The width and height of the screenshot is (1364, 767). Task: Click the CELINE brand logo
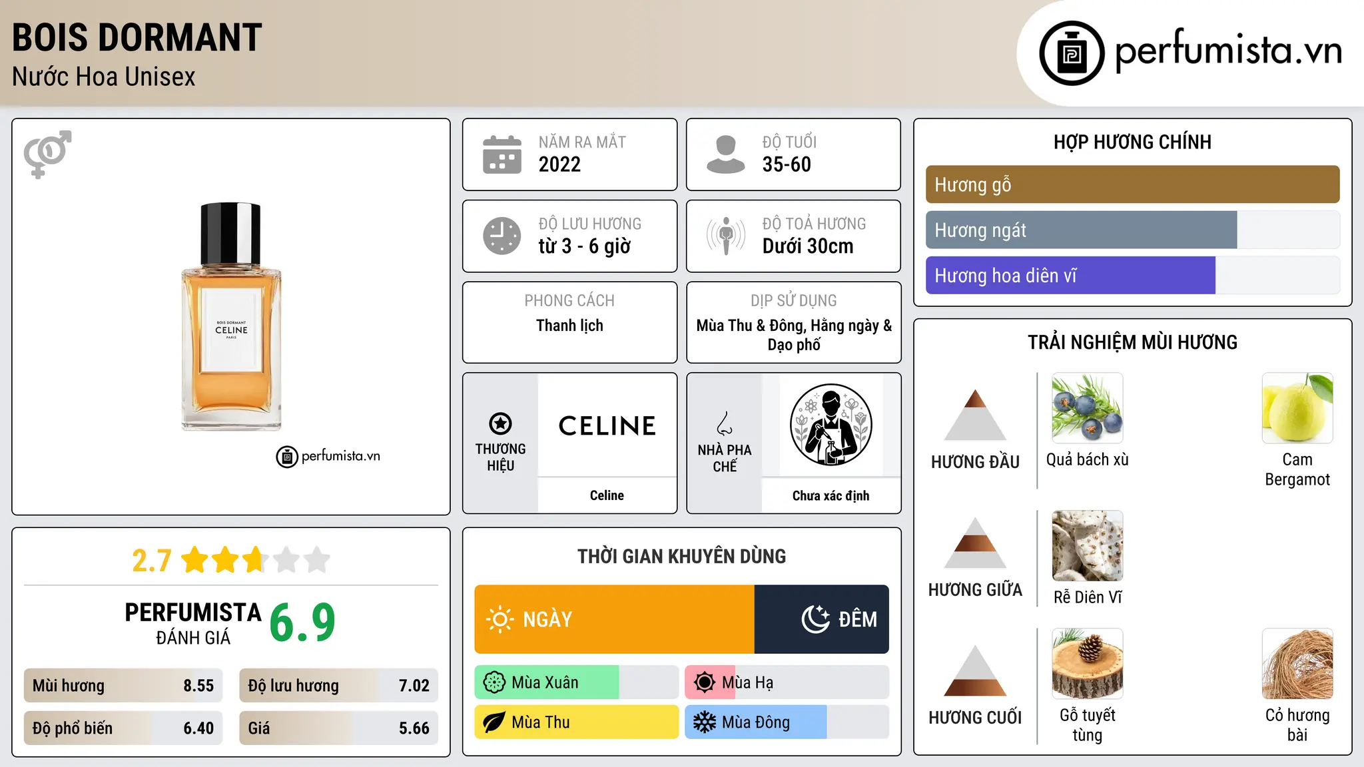(607, 426)
